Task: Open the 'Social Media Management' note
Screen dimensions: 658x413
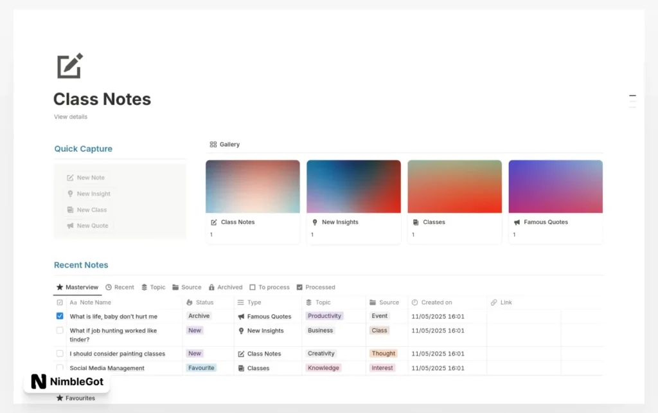Action: (107, 368)
